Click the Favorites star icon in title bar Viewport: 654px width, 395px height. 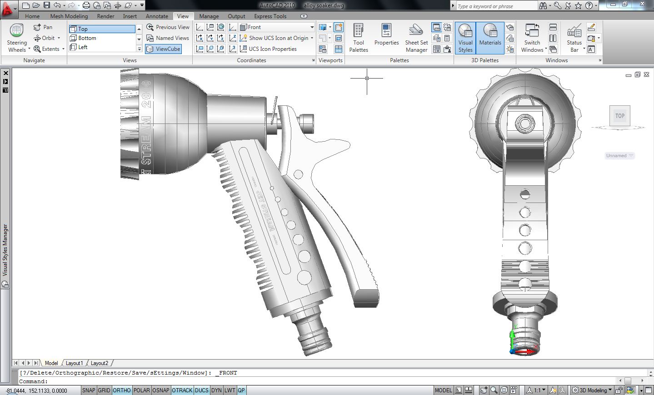(578, 5)
